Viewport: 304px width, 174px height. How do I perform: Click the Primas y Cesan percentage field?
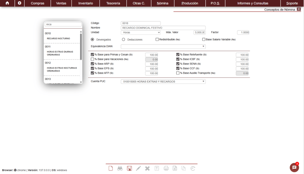152,55
